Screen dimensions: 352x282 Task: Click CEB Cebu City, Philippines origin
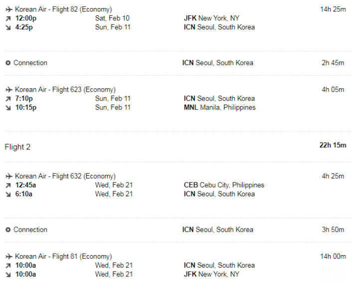pos(224,185)
